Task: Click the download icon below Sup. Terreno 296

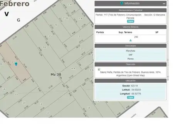Action: pos(131,41)
